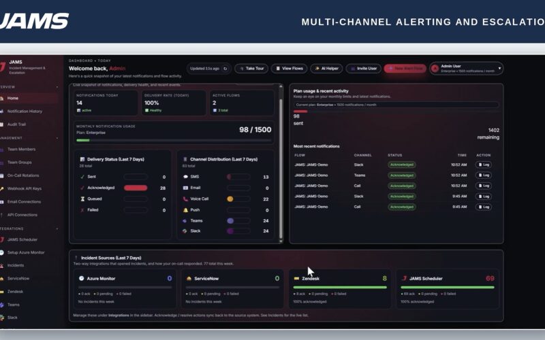Open the AI Helper
Screen dimensions: 545x340
[x=327, y=69]
